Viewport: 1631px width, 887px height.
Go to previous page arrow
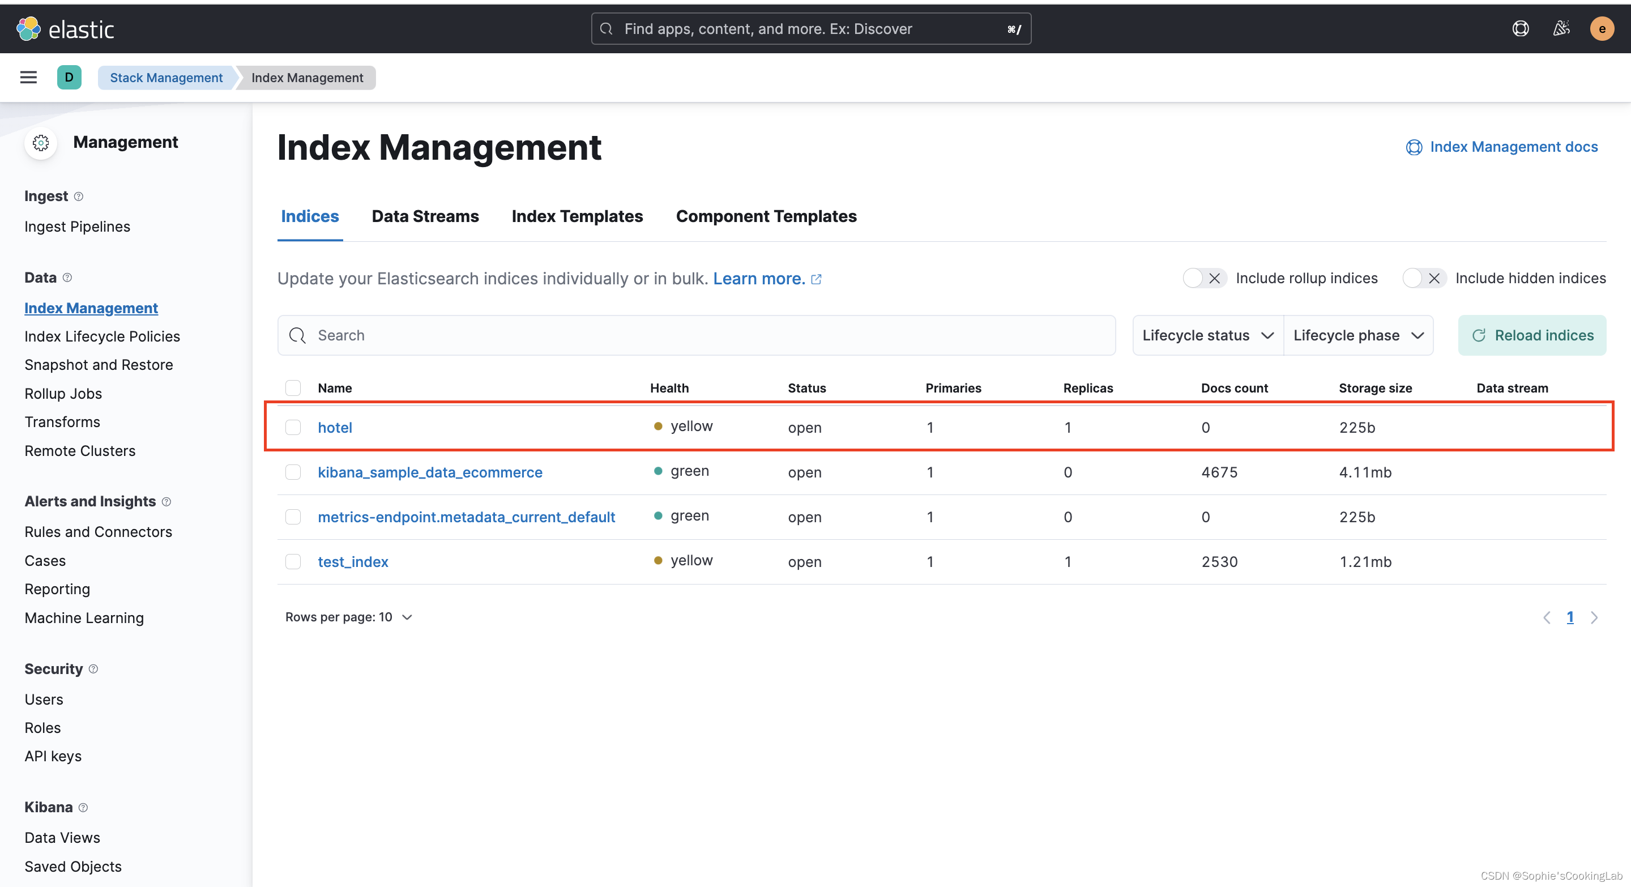click(x=1546, y=617)
